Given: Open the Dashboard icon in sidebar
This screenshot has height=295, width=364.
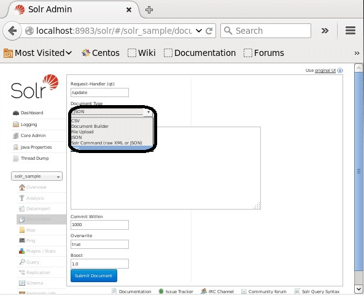Looking at the screenshot, I should click(16, 113).
